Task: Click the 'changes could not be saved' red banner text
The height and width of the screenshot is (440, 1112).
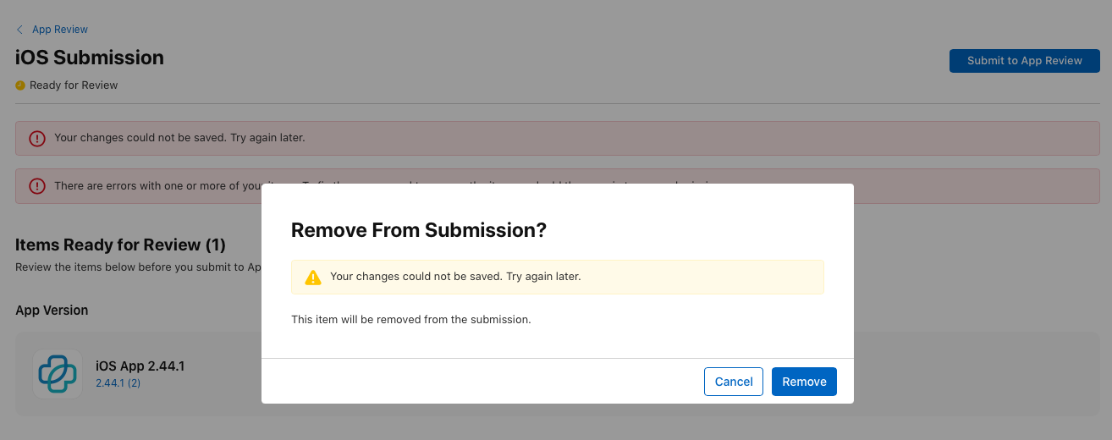Action: (x=179, y=137)
